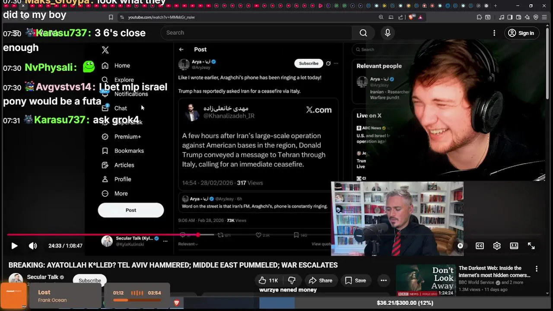Viewport: 553px width, 311px height.
Task: Open Brave VPN shield icon
Action: pos(536,17)
